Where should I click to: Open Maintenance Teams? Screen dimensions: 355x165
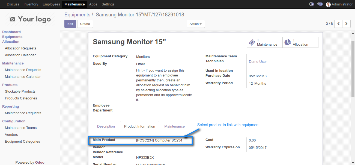(x=21, y=128)
